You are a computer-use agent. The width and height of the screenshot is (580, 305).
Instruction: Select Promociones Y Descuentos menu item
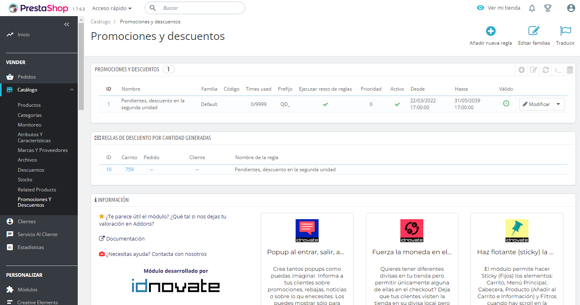pyautogui.click(x=35, y=202)
